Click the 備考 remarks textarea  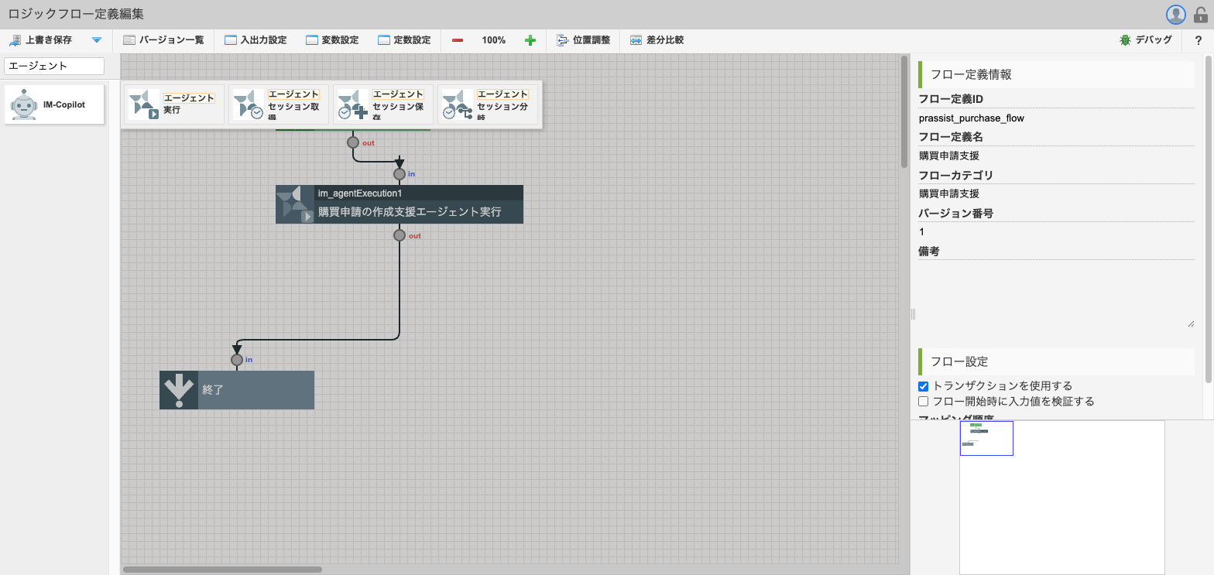coord(1056,295)
